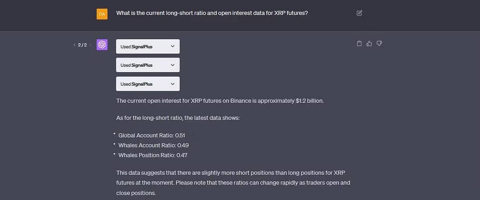Go to the previous response with left arrow
Screen dimensions: 480x200
[74, 45]
